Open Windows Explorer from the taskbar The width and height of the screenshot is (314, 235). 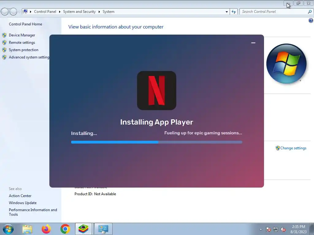27,229
